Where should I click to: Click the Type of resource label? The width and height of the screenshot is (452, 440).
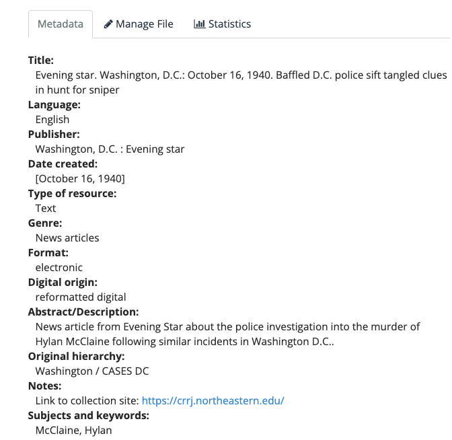click(x=72, y=193)
